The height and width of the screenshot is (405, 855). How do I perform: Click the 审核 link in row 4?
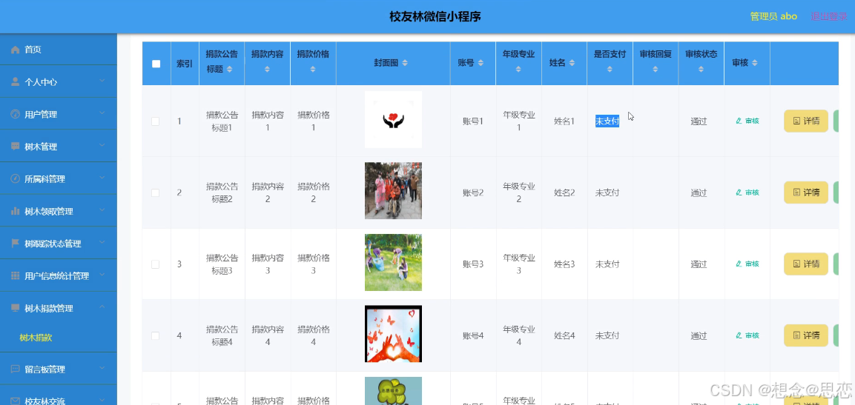click(747, 335)
